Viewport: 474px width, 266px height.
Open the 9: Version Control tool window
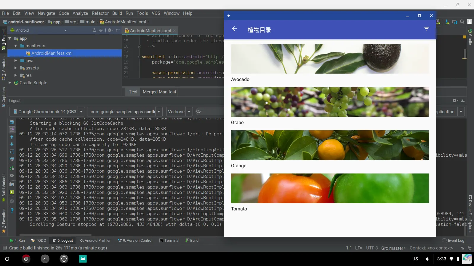pyautogui.click(x=135, y=241)
